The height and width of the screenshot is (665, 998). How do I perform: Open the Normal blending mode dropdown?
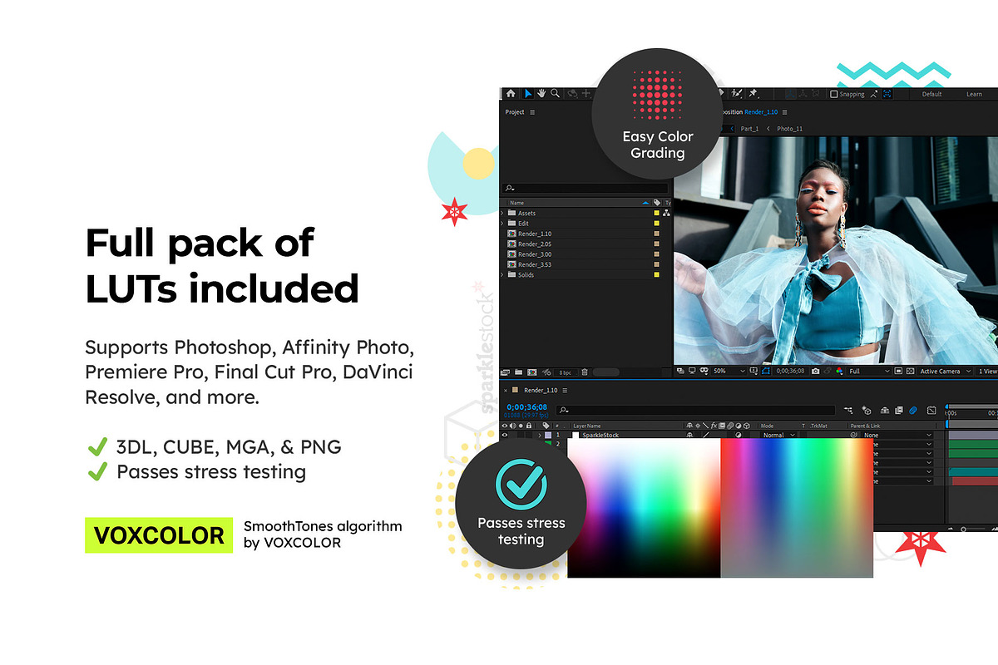(x=778, y=435)
